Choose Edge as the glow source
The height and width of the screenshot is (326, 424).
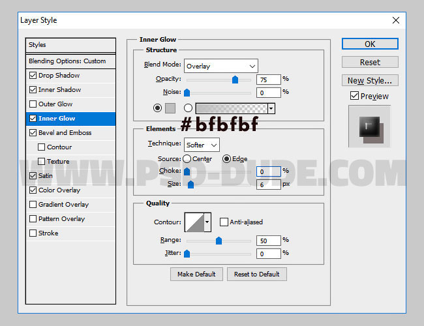pyautogui.click(x=226, y=158)
